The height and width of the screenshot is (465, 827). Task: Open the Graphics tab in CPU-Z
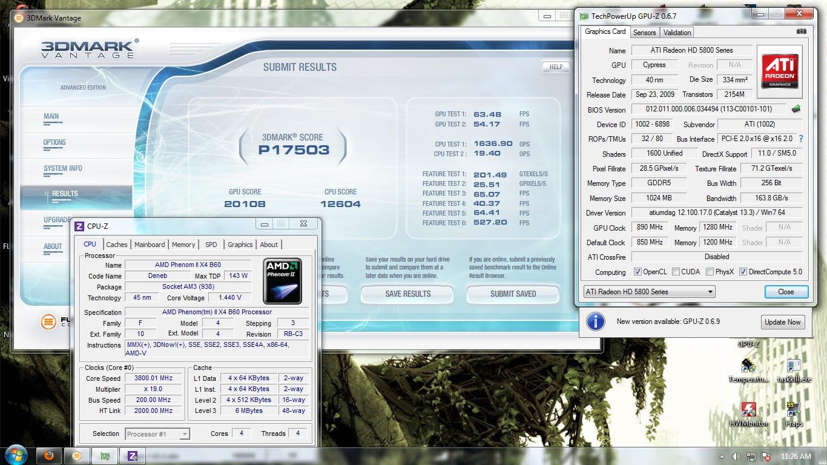240,245
